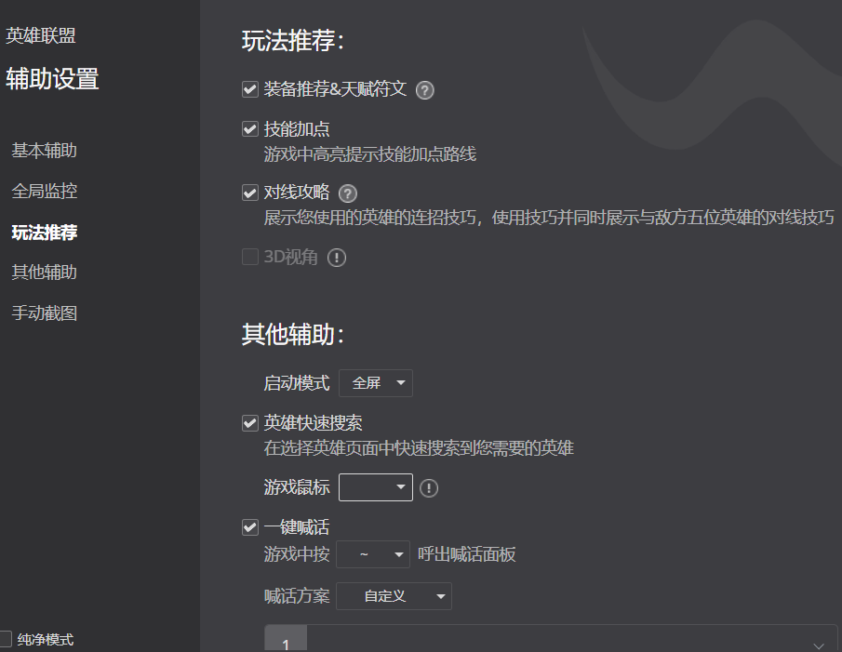The image size is (842, 652).
Task: Toggle 技能加点 checkbox
Action: pos(250,128)
